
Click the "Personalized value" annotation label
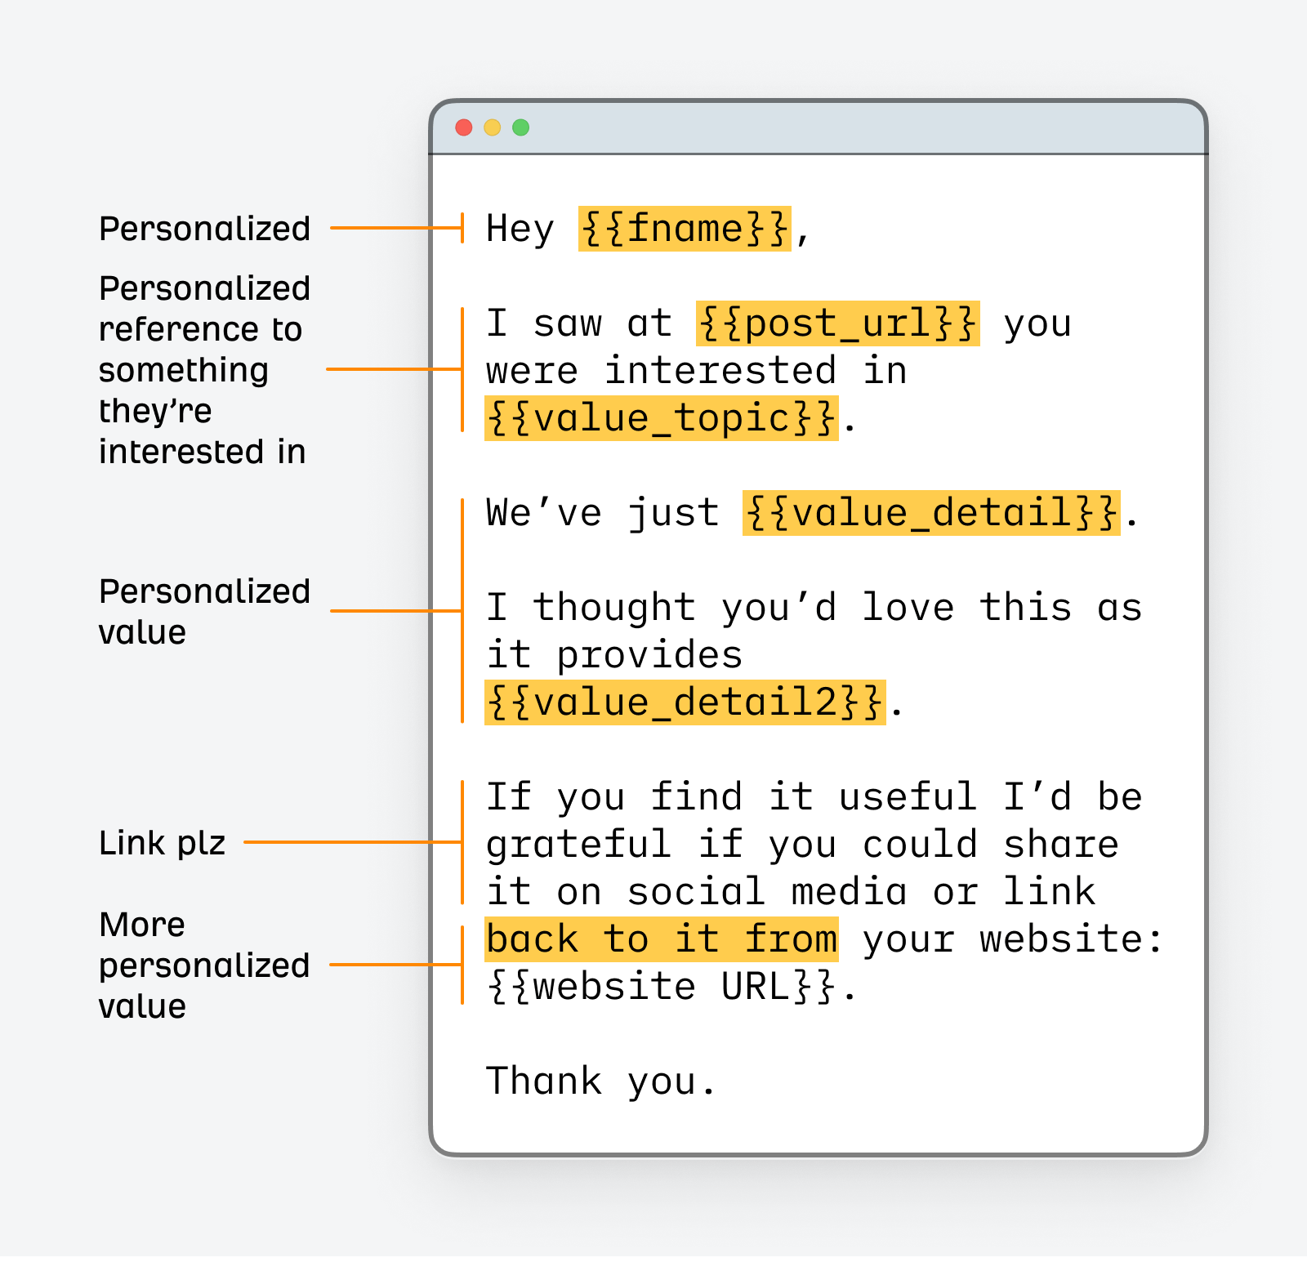tap(204, 611)
